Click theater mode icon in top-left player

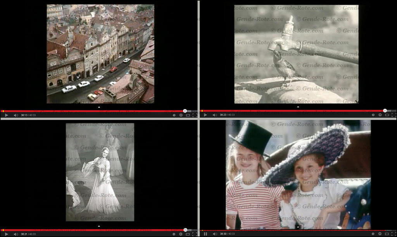click(x=188, y=115)
